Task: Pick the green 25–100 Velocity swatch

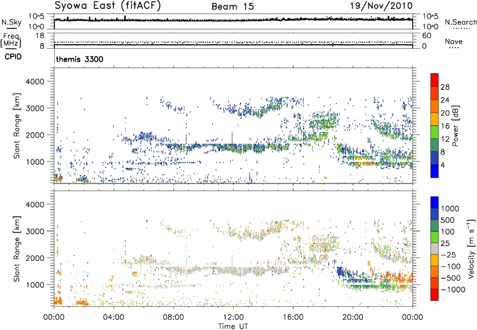Action: (435, 238)
